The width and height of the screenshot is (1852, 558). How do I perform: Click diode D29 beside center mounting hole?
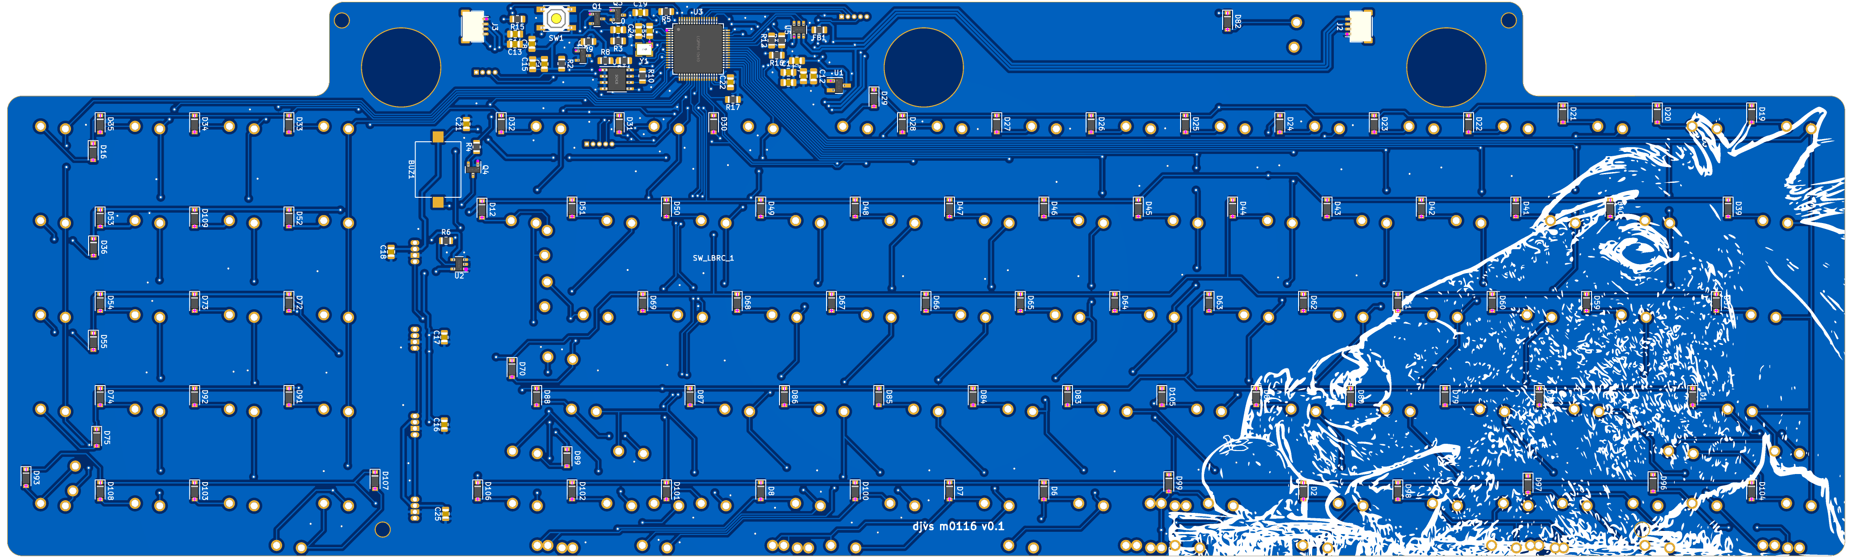[x=875, y=98]
